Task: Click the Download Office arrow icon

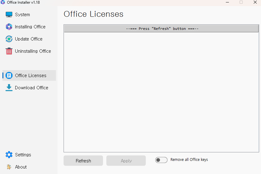Action: tap(9, 88)
